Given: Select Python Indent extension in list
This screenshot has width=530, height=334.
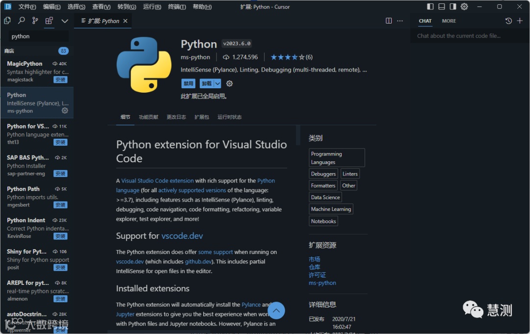Looking at the screenshot, I should (x=37, y=228).
